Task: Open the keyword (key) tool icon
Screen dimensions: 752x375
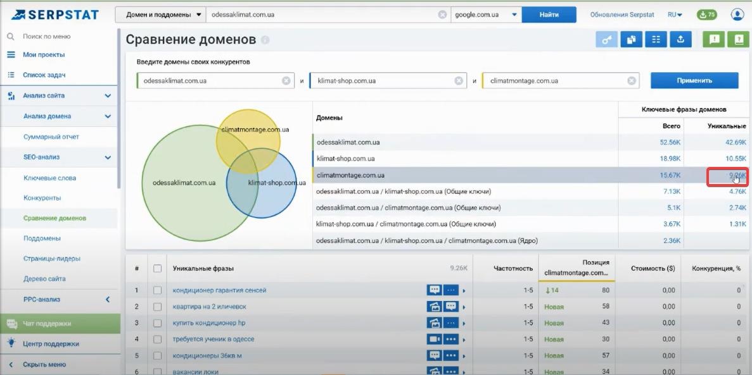Action: (607, 39)
